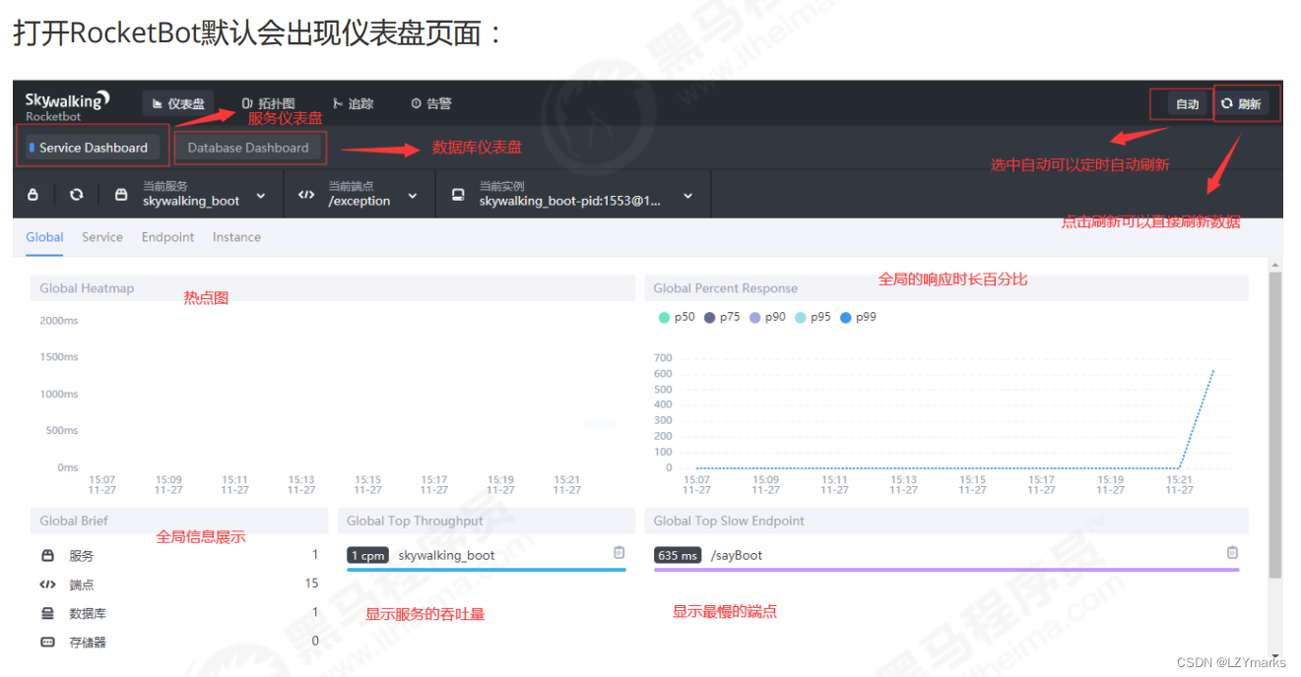This screenshot has width=1301, height=677.
Task: Open the 拓扑图 topology menu item
Action: (x=268, y=103)
